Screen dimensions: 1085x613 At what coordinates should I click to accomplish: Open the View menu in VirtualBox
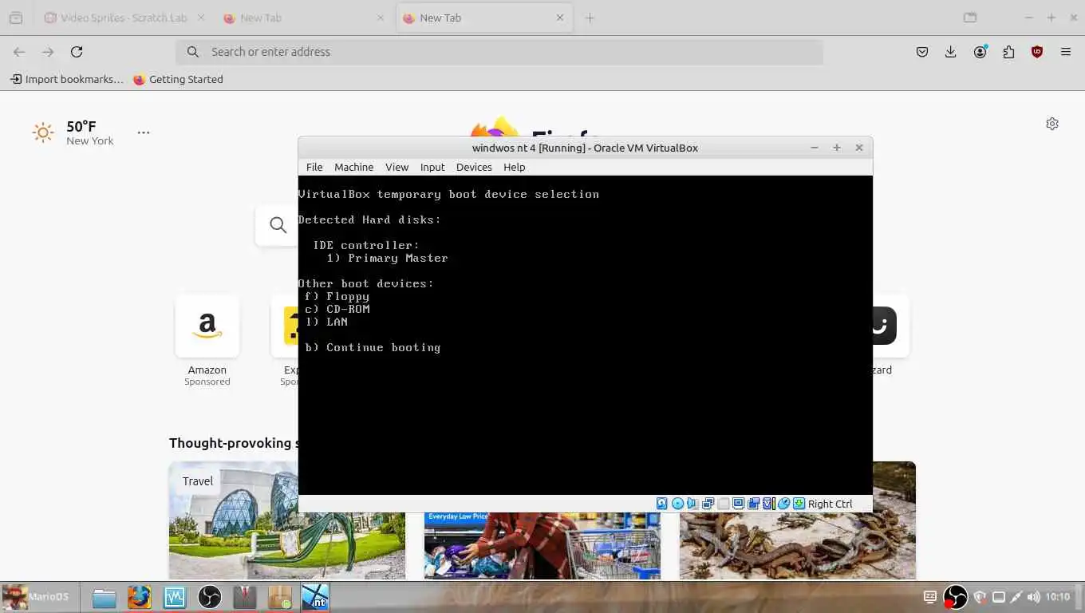point(397,167)
